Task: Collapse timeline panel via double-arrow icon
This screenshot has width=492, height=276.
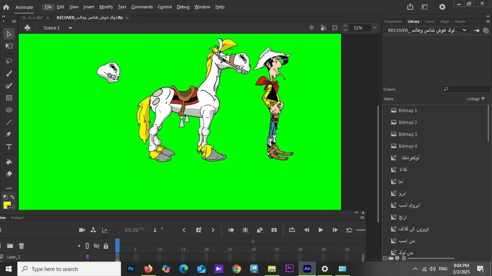Action: (357, 213)
